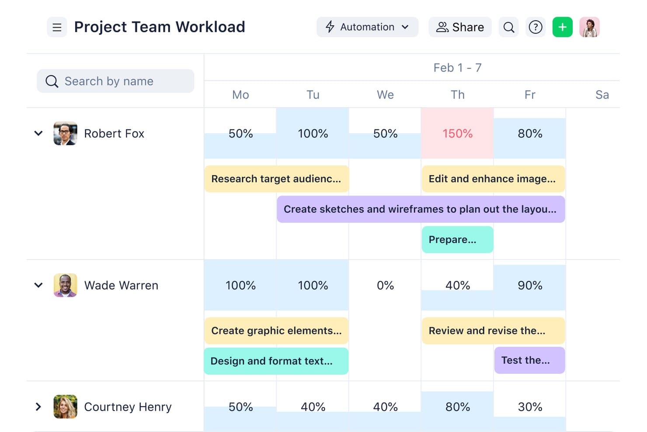Click Wade Warren's 90% Friday cell
647x432 pixels.
pos(530,285)
